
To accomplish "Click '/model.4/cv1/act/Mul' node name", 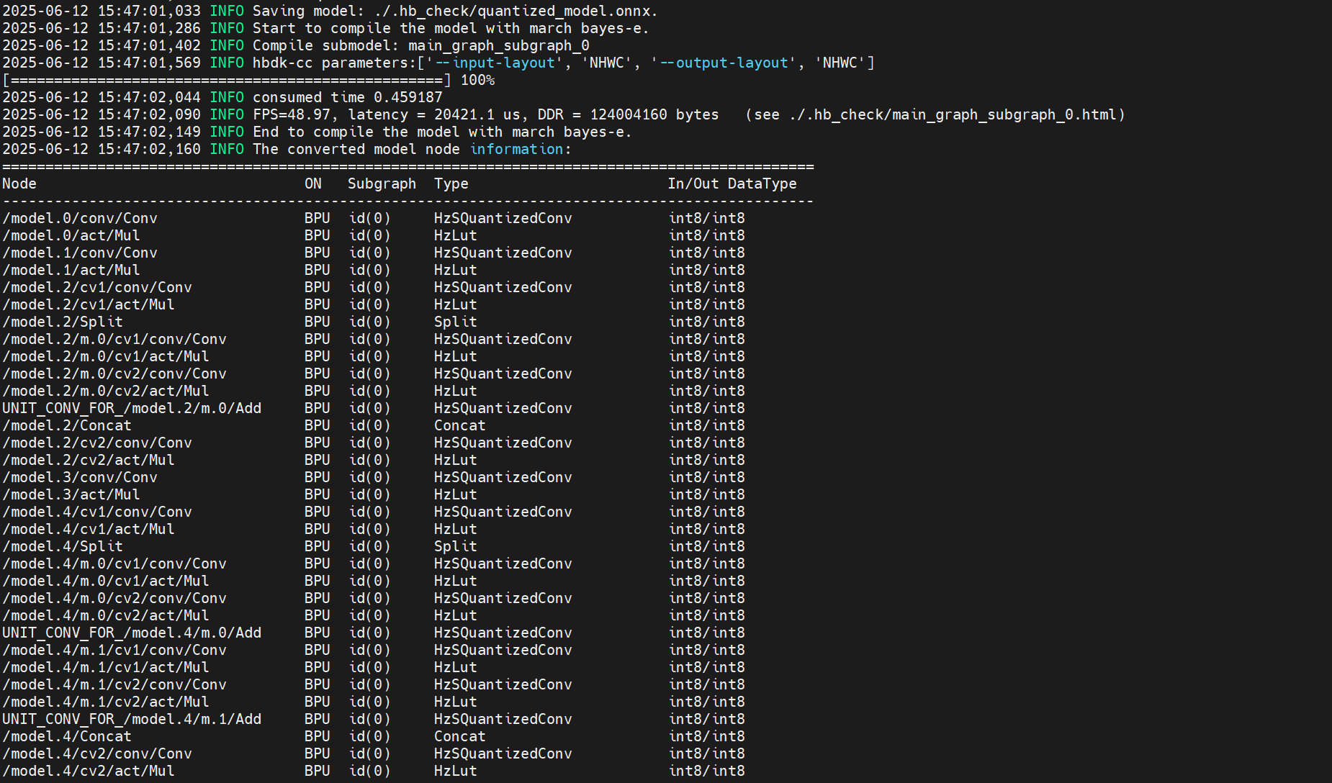I will click(89, 529).
